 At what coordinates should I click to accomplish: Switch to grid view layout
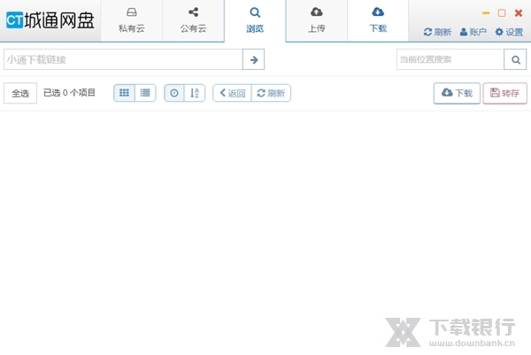(x=124, y=93)
